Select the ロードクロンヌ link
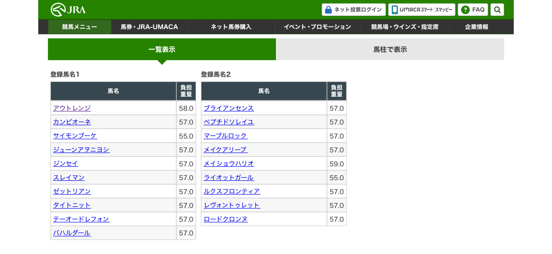 [225, 219]
